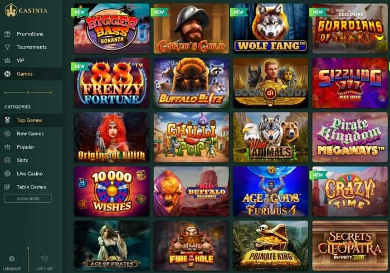Click the Language globe icon

(x=12, y=259)
